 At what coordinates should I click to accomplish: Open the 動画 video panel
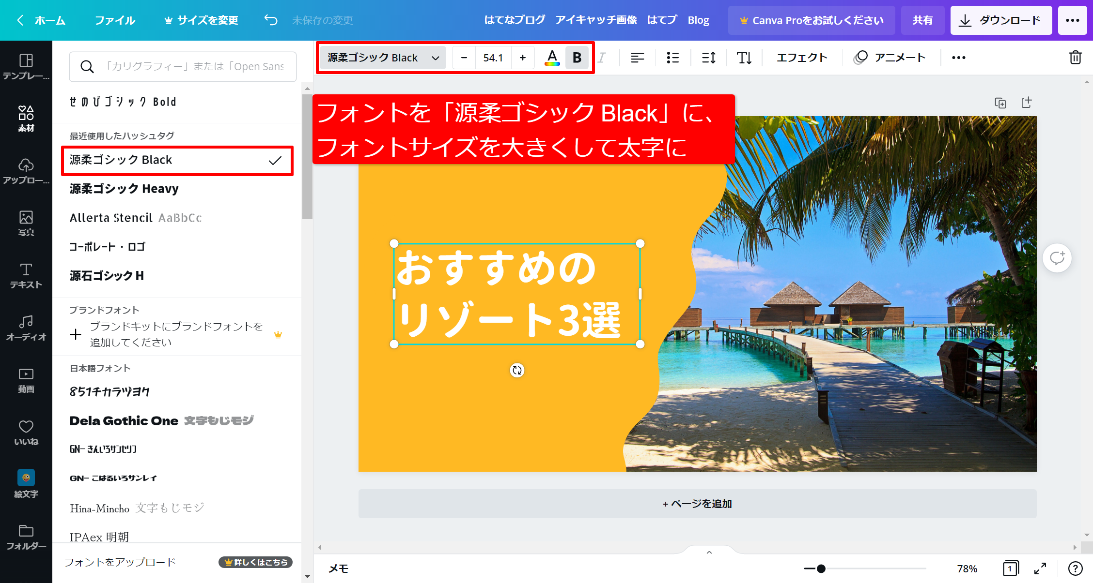(x=26, y=380)
